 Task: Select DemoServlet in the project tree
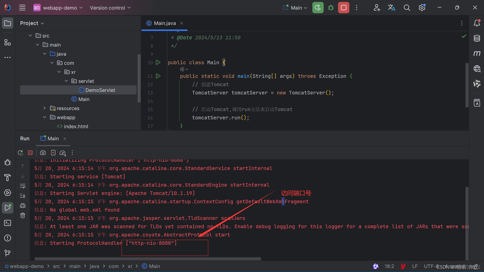pyautogui.click(x=100, y=90)
